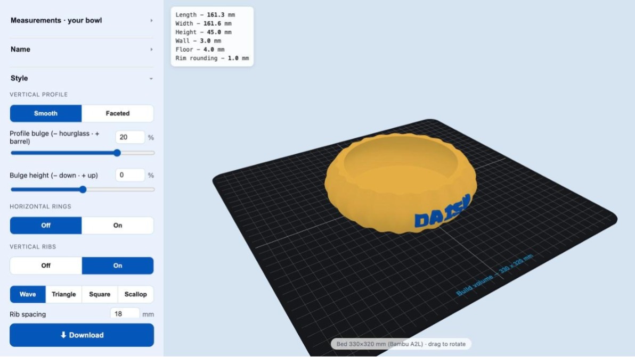
Task: Click the 'Bed 330×320 mm (Bambu A2L)' hint
Action: tap(401, 344)
